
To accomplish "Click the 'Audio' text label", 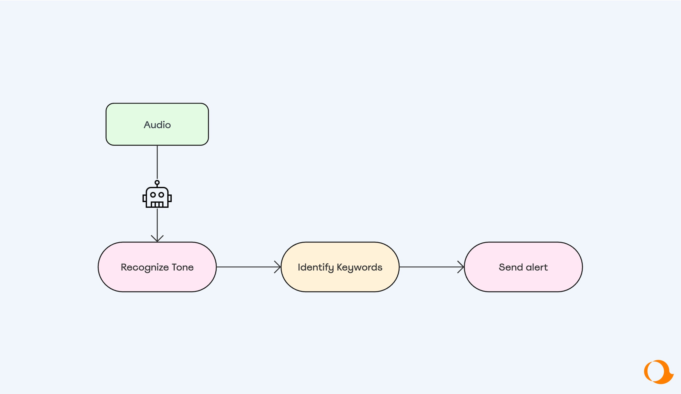I will pyautogui.click(x=157, y=125).
